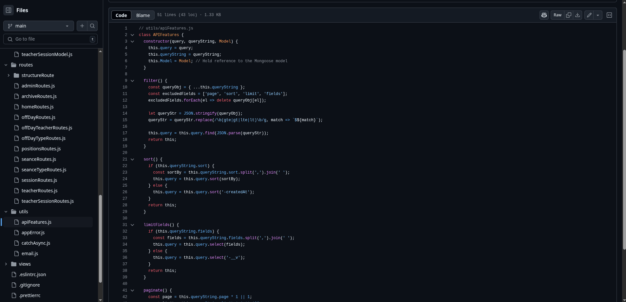Collapse the routes folder
This screenshot has width=626, height=302.
point(6,65)
